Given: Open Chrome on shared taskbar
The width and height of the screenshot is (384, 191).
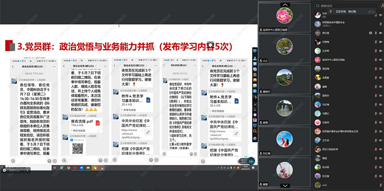Looking at the screenshot, I should pyautogui.click(x=68, y=168).
